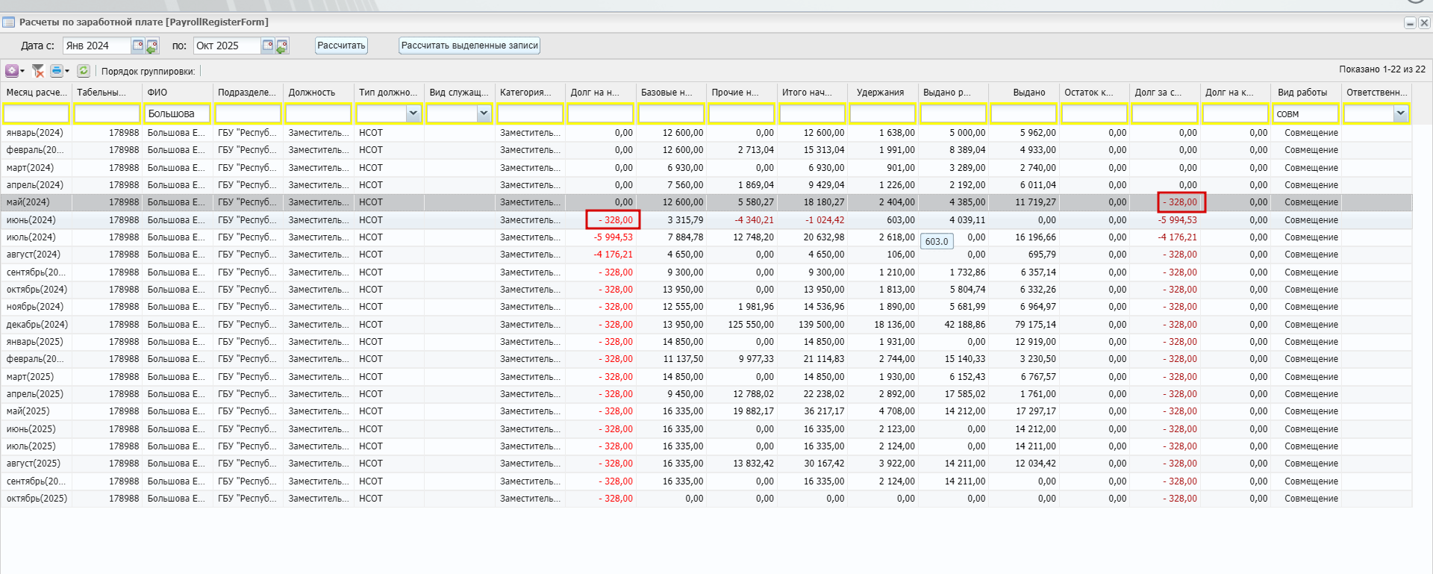Select the 'декабрь(2024)' row in table
This screenshot has width=1433, height=574.
(37, 325)
